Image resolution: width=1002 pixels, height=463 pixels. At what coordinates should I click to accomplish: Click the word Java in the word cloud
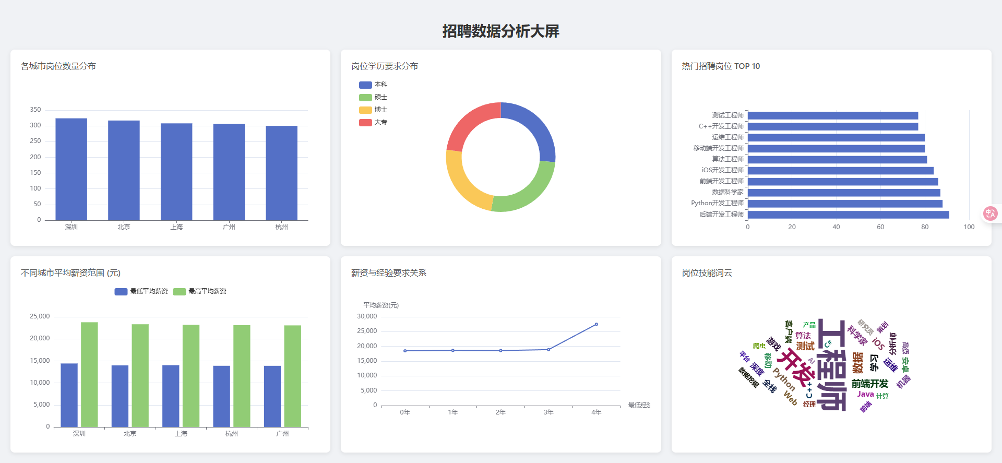click(865, 394)
